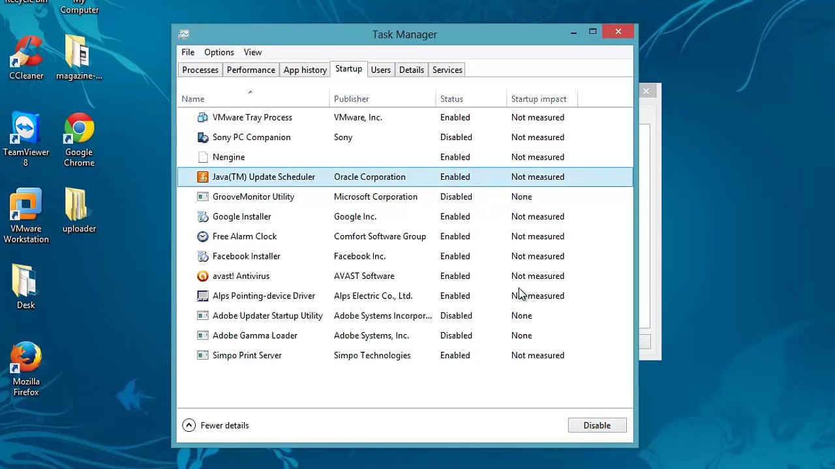Screen dimensions: 835x469
Task: Click the Oracle Corporation publisher cell
Action: pyautogui.click(x=370, y=177)
